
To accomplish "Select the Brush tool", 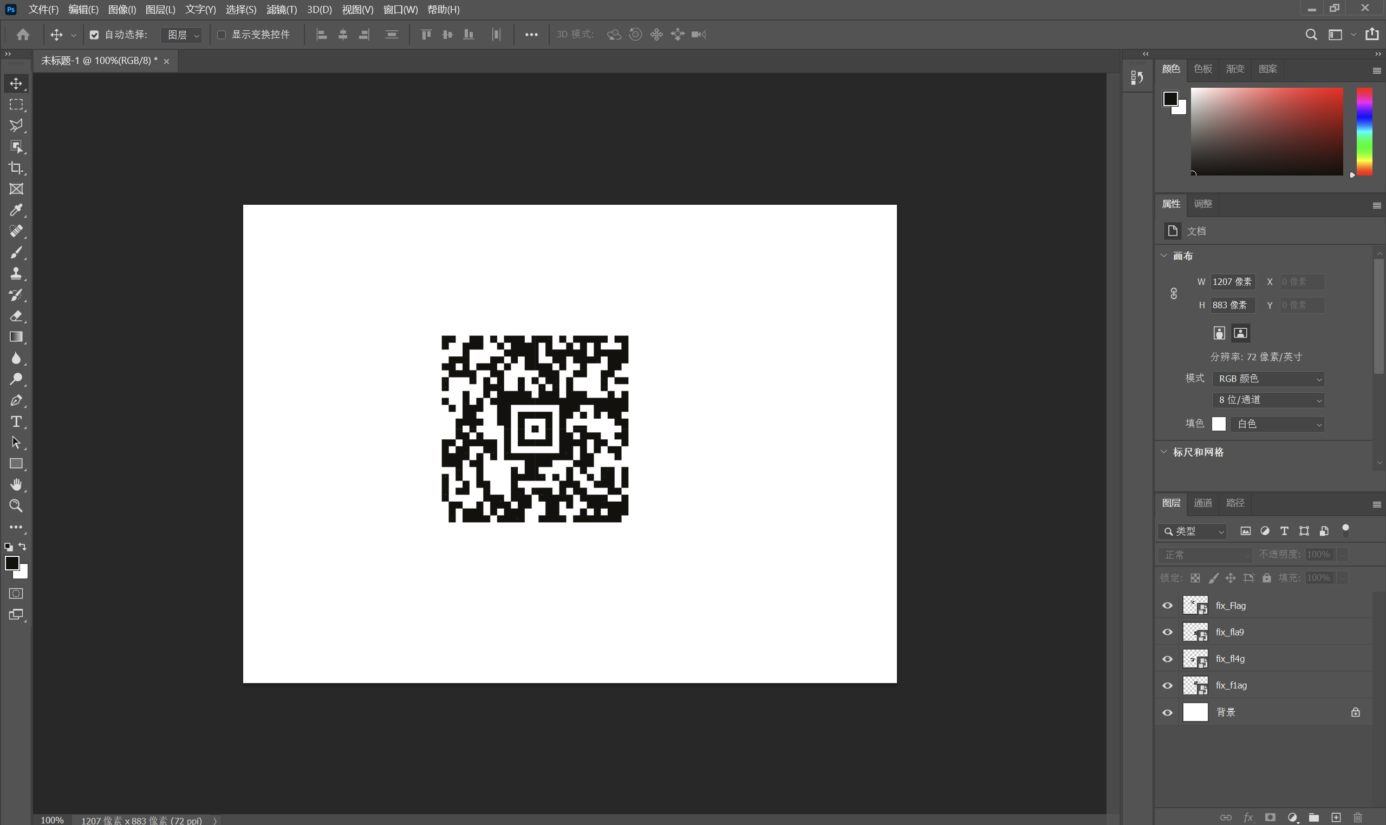I will [16, 252].
